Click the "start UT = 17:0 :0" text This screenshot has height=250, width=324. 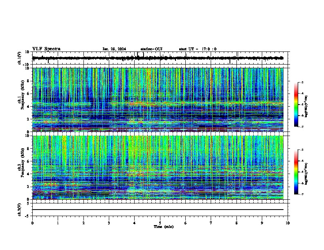[x=198, y=49]
